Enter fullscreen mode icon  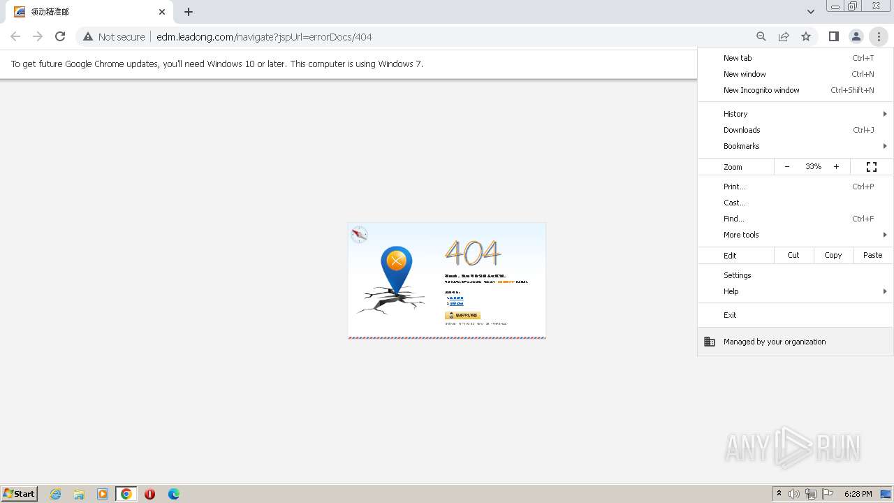point(872,166)
